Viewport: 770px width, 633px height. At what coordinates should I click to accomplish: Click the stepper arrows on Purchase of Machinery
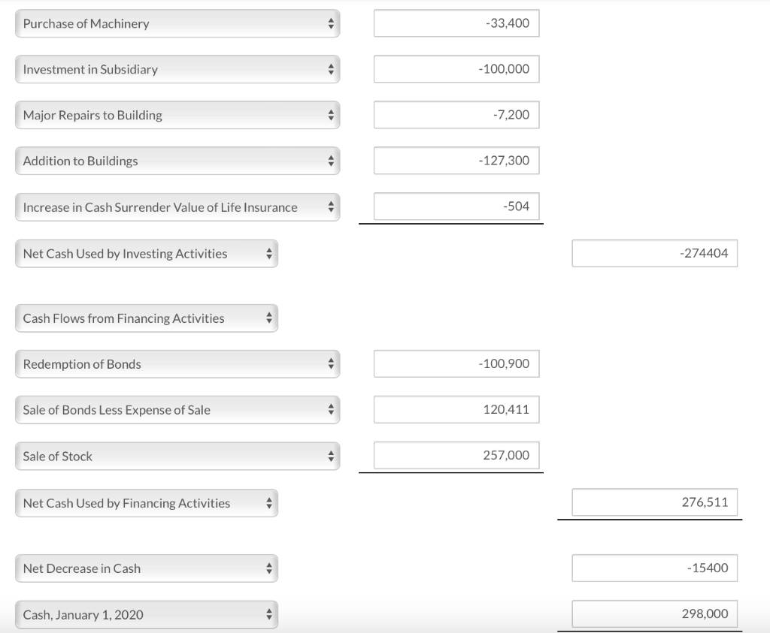[x=330, y=23]
